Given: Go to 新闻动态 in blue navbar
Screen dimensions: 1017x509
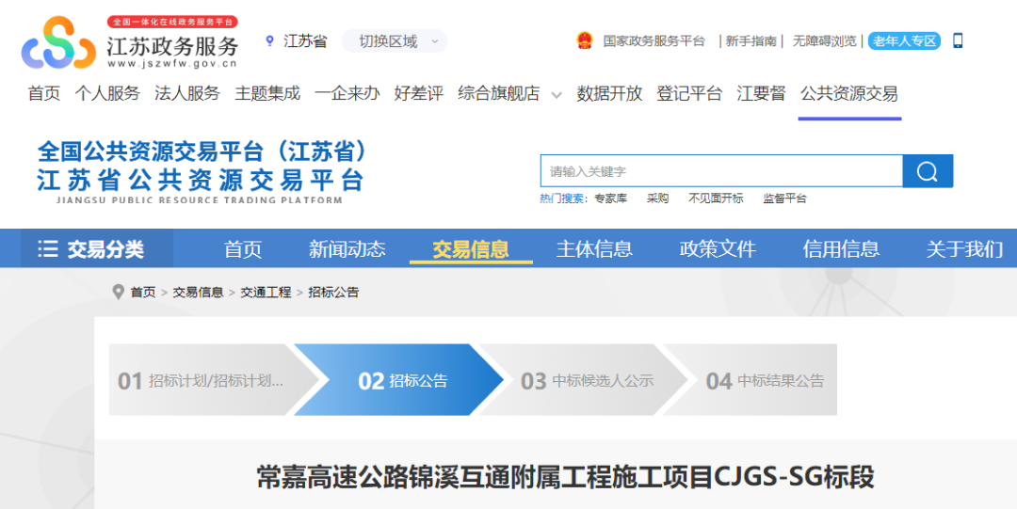Looking at the screenshot, I should click(x=347, y=249).
